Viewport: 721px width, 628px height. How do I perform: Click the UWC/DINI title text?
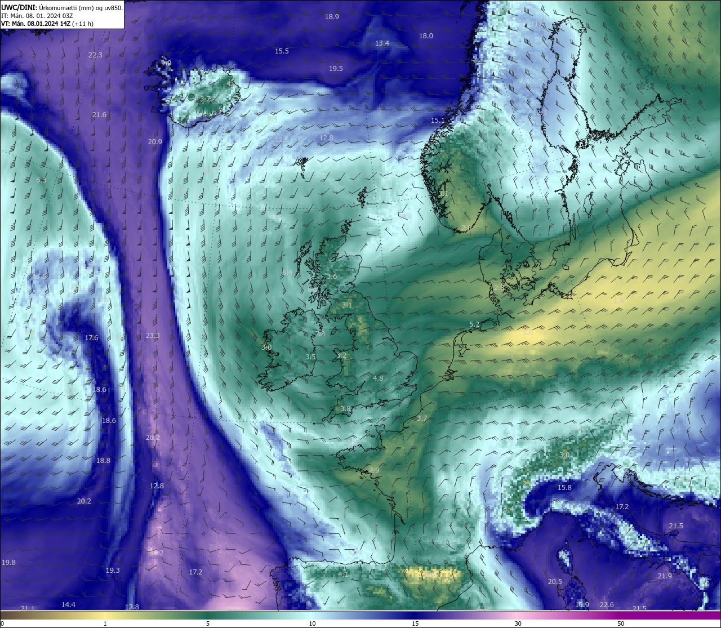click(x=19, y=7)
